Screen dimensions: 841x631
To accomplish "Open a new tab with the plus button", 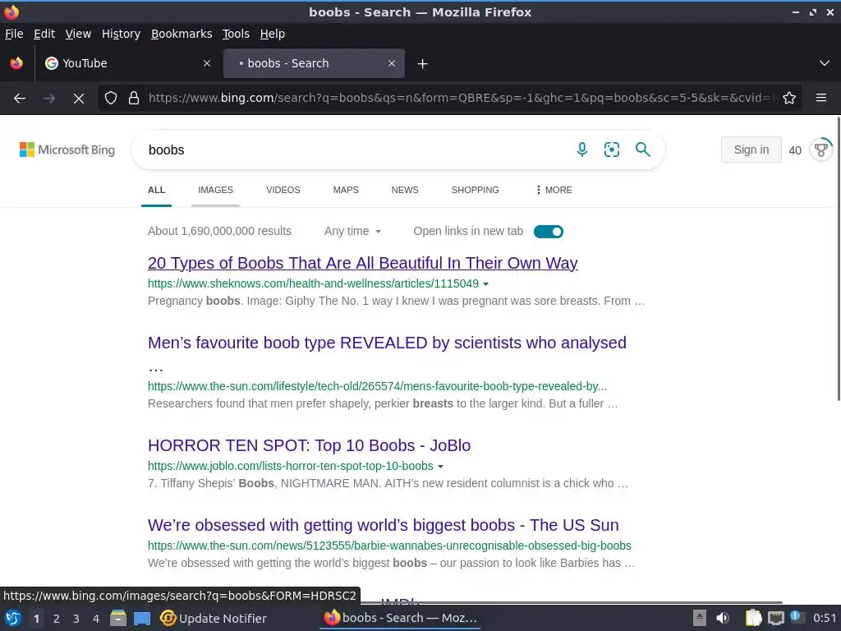I will pyautogui.click(x=423, y=64).
